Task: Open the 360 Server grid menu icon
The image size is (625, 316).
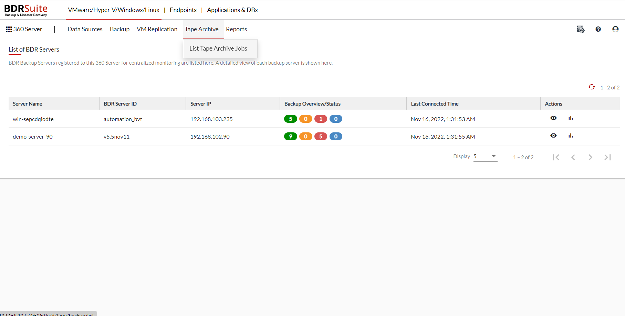Action: pos(9,30)
